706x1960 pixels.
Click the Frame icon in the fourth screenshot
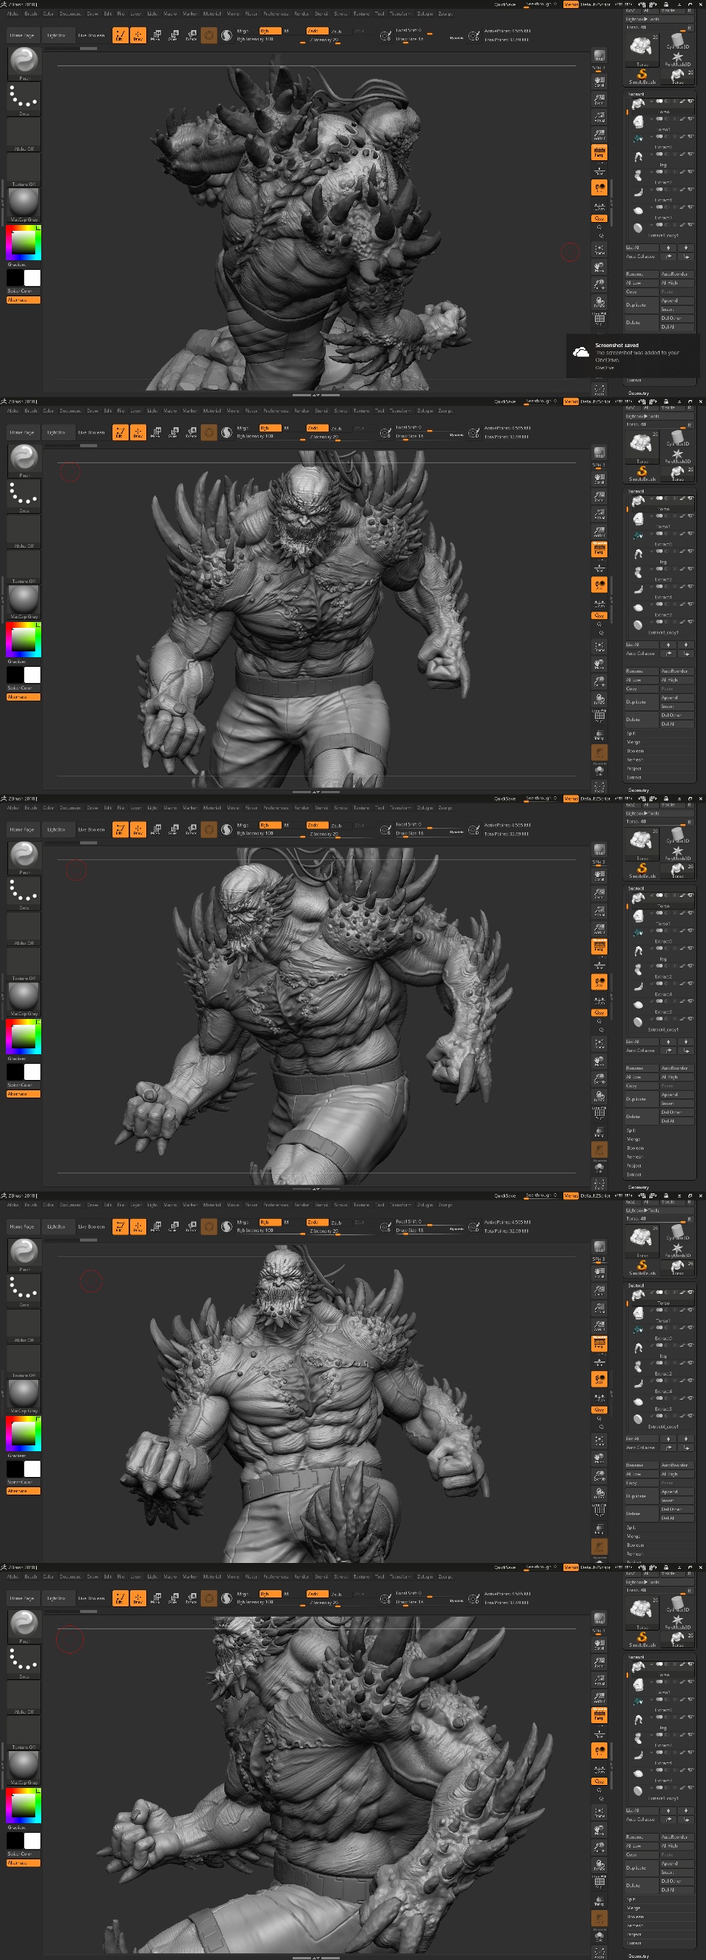coord(599,1440)
